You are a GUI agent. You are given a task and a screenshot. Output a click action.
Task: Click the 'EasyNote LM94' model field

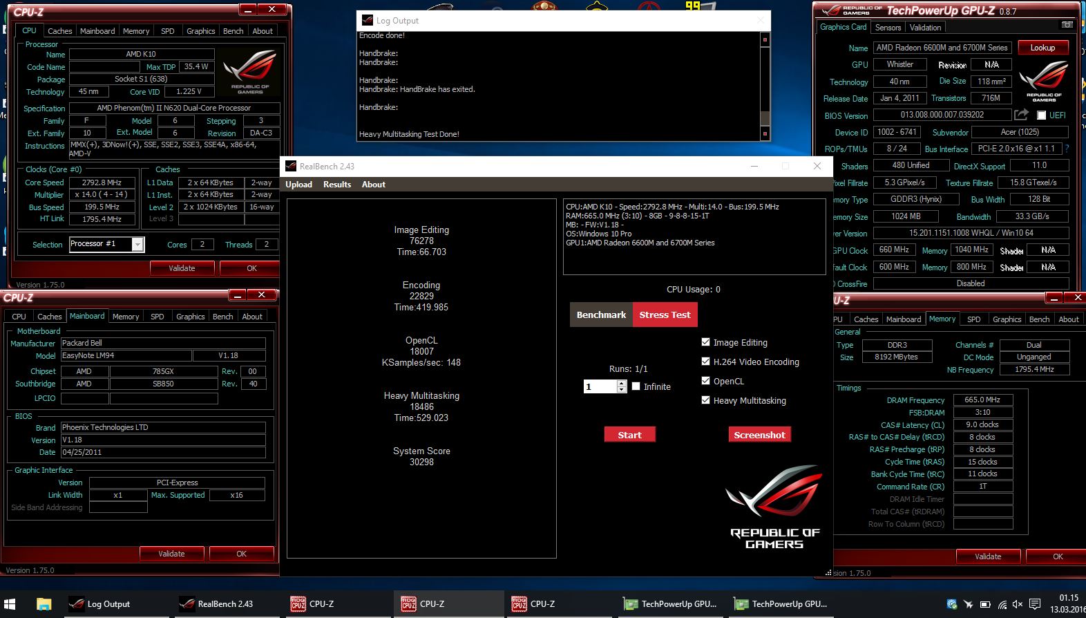126,355
